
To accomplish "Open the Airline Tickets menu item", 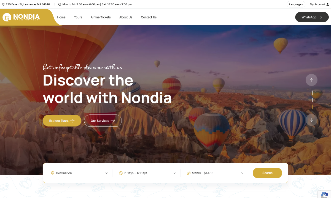I will [101, 17].
